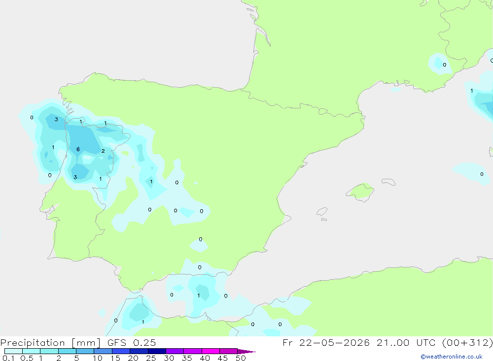The width and height of the screenshot is (493, 361).
Task: Pick the legend swatch between 35 and 40
Action: pyautogui.click(x=192, y=351)
